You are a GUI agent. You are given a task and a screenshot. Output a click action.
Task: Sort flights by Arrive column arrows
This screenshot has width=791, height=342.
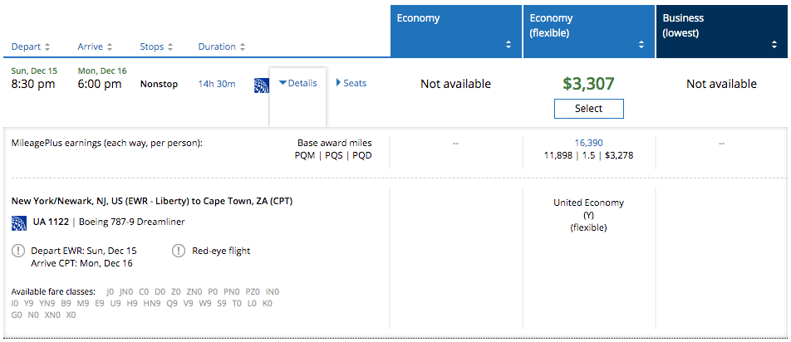[109, 47]
